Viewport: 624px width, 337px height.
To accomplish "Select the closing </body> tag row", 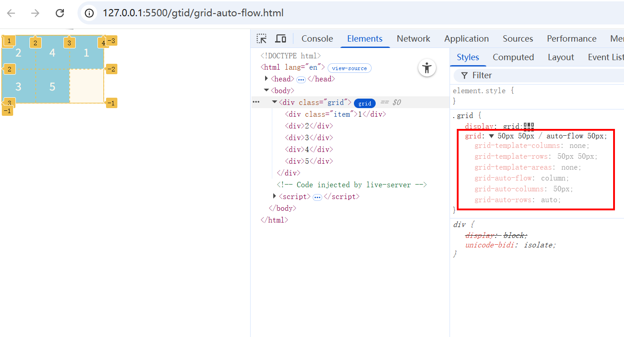I will pos(282,208).
